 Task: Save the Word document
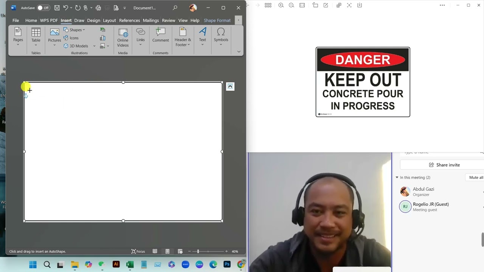[57, 8]
